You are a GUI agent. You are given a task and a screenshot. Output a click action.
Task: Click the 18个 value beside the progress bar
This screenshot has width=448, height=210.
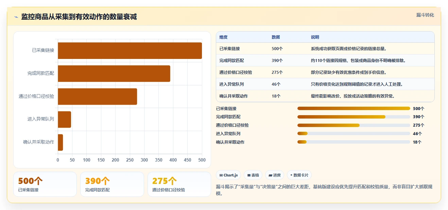pos(417,142)
